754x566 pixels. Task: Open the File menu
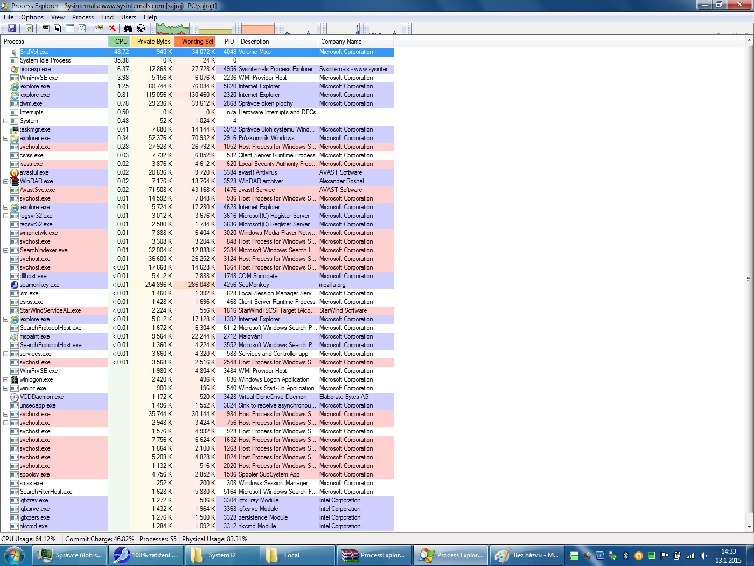pos(9,17)
